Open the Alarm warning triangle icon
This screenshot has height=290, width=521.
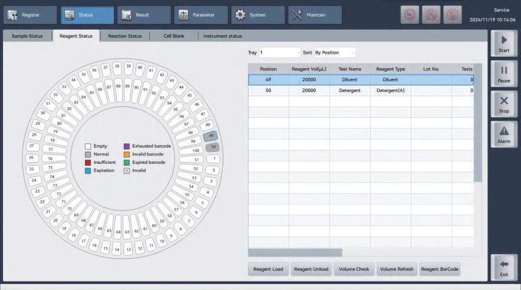(504, 135)
